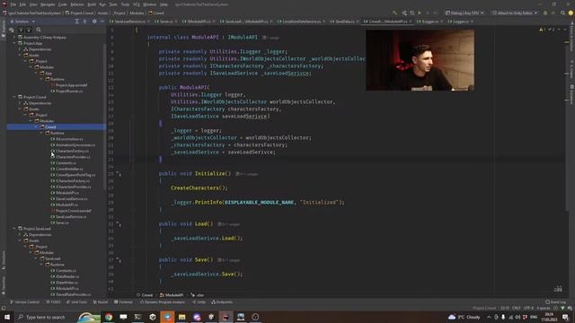575x323 pixels.
Task: Open the Tools menu
Action: coord(125,4)
